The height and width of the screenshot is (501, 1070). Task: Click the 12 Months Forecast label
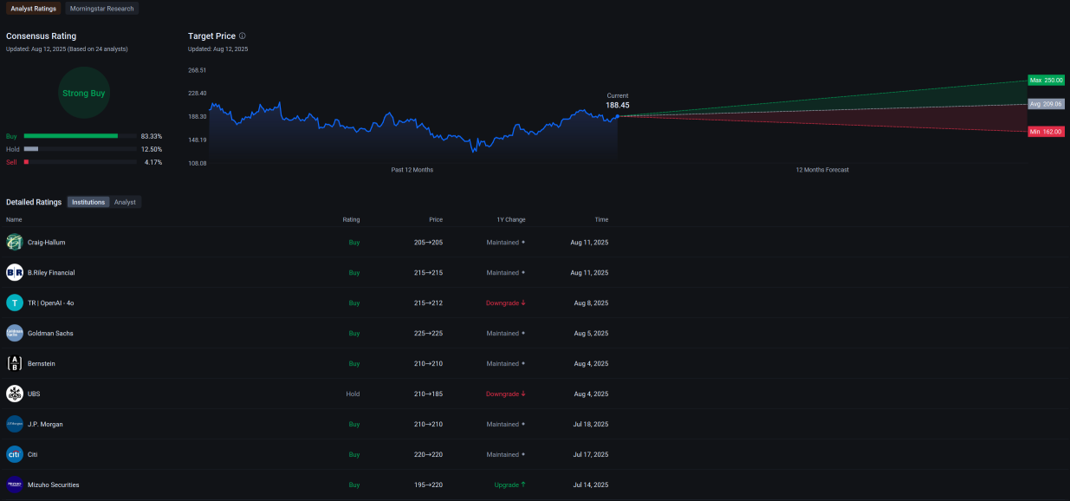click(x=822, y=170)
